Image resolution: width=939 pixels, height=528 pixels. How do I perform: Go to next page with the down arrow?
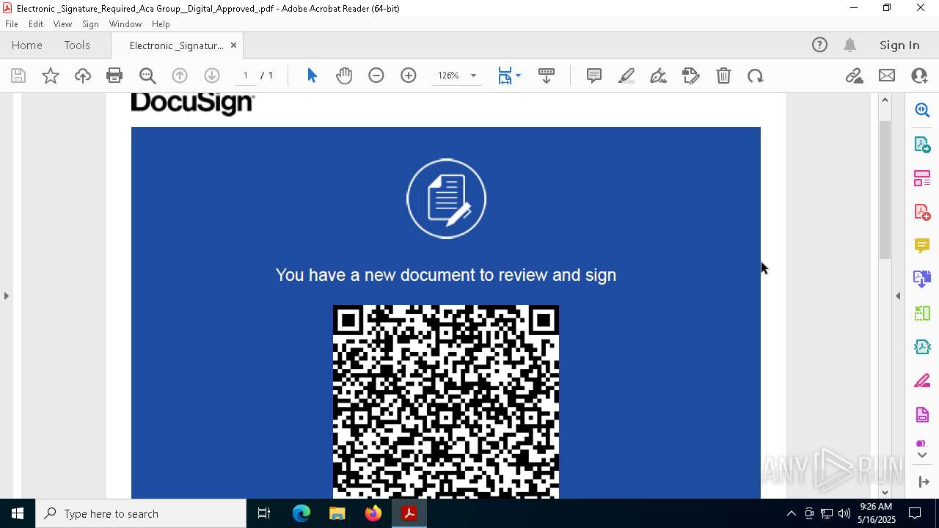tap(212, 76)
